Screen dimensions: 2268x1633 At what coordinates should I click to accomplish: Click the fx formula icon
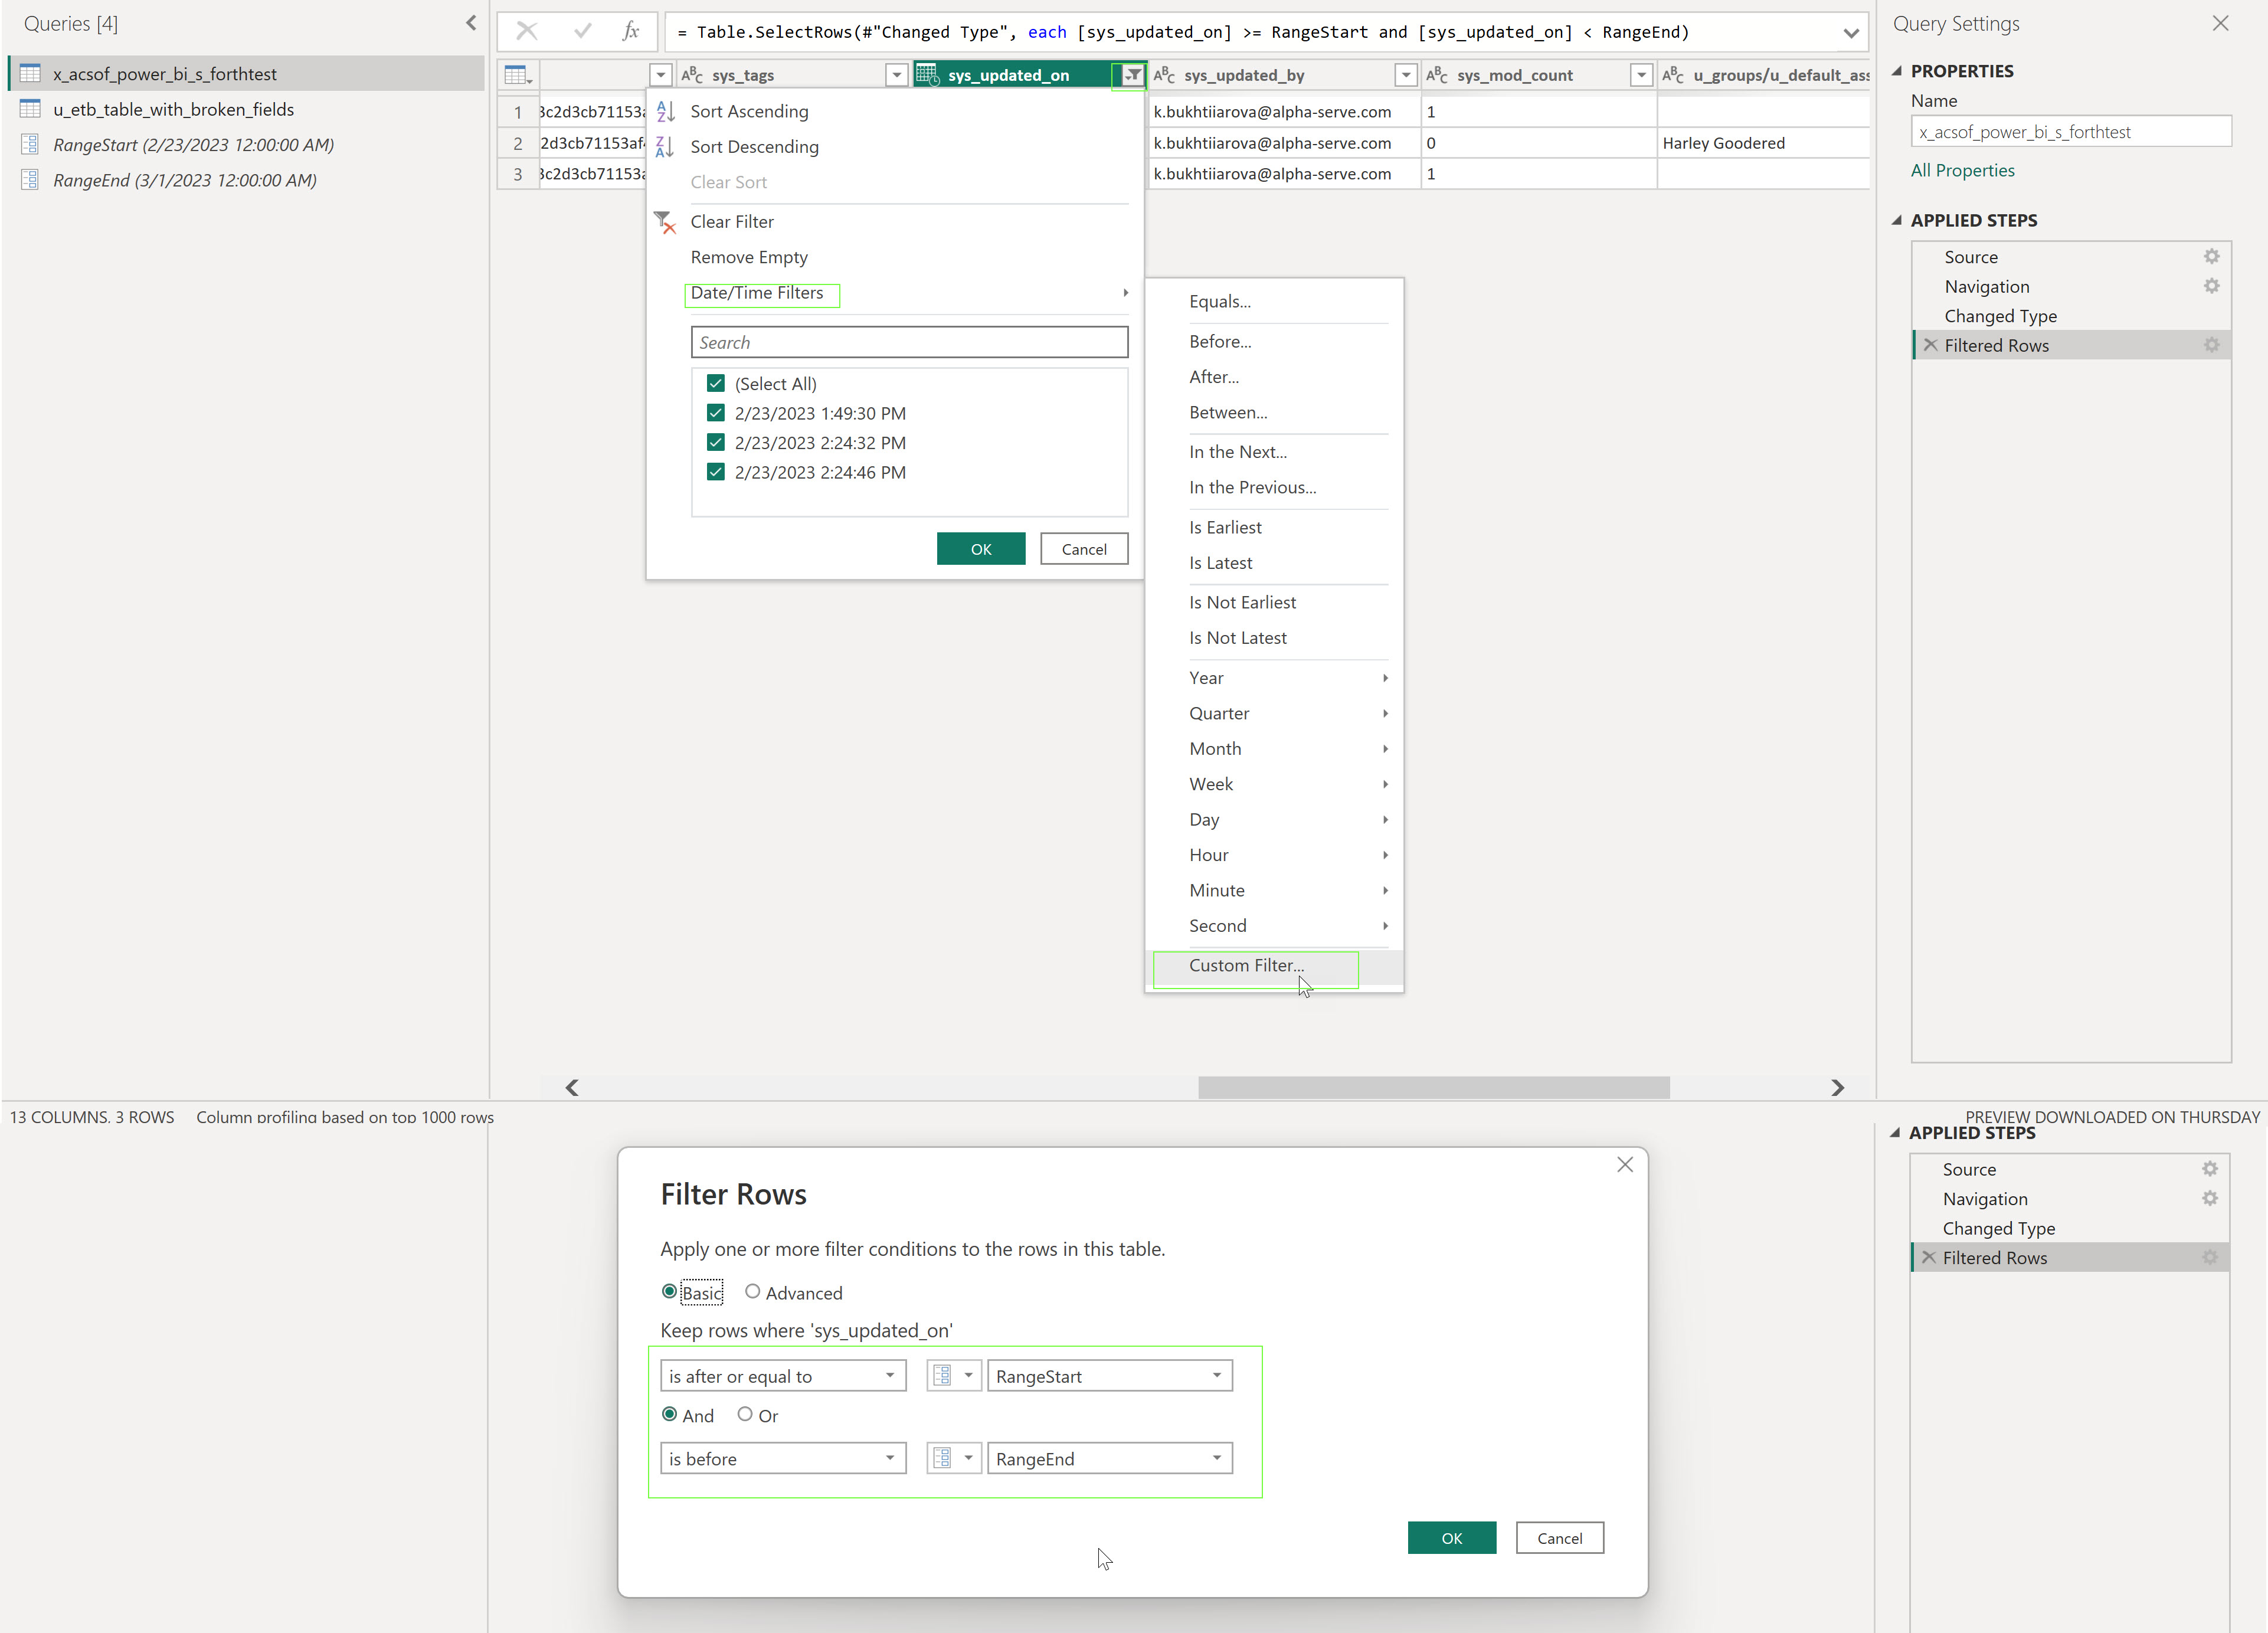click(630, 31)
